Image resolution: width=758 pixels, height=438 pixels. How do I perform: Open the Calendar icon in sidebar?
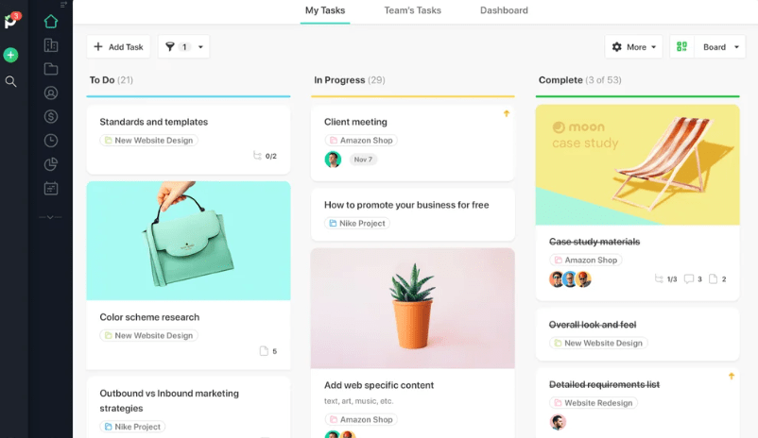51,189
